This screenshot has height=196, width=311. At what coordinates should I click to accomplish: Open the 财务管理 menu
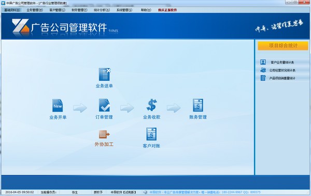(x=79, y=10)
